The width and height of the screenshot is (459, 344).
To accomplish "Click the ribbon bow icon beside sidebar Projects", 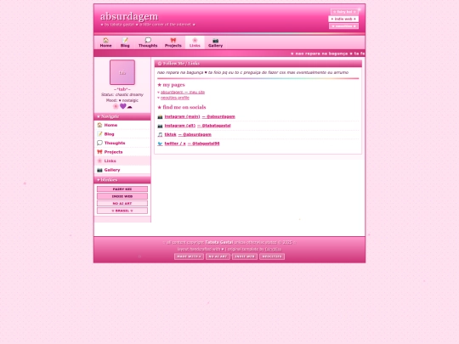I will coord(99,152).
